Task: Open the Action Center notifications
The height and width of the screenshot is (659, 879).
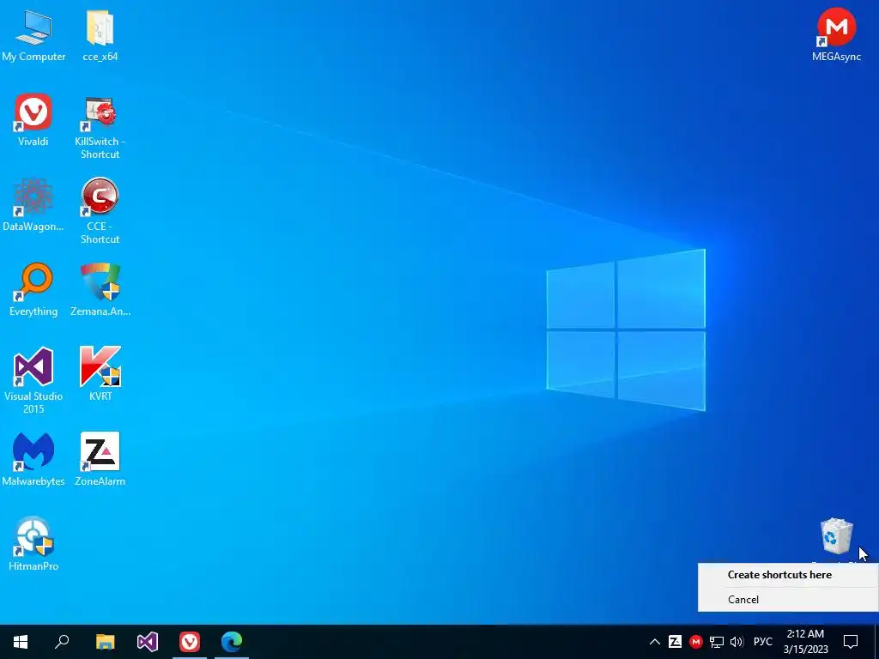Action: tap(851, 642)
